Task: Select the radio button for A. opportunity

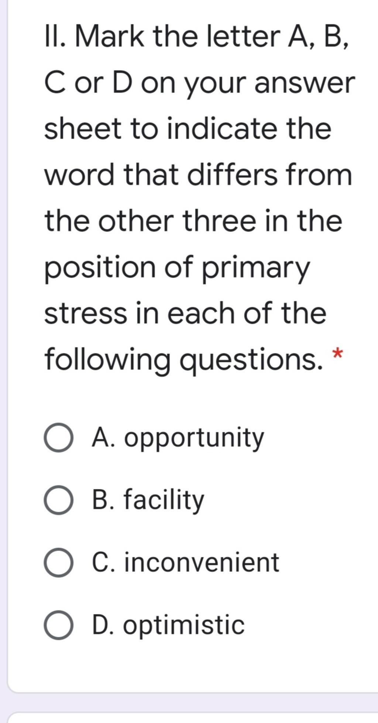Action: point(58,437)
